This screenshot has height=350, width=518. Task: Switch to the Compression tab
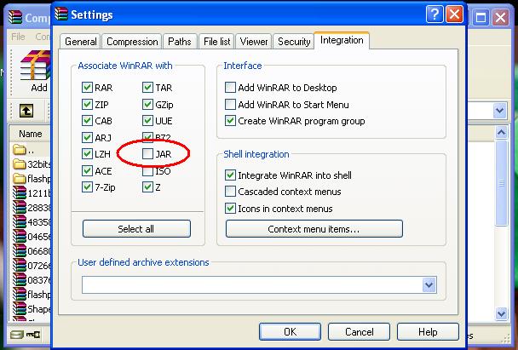coord(132,42)
